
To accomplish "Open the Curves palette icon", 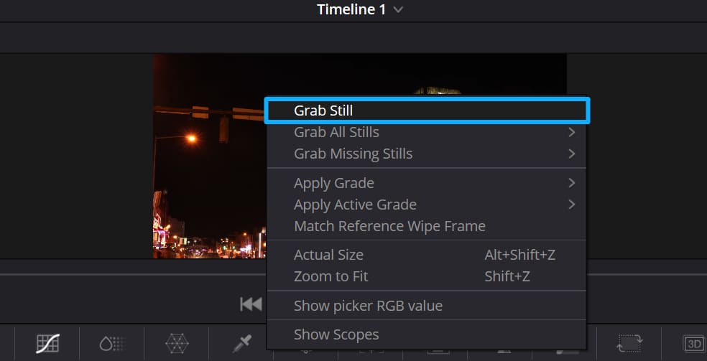I will coord(47,344).
